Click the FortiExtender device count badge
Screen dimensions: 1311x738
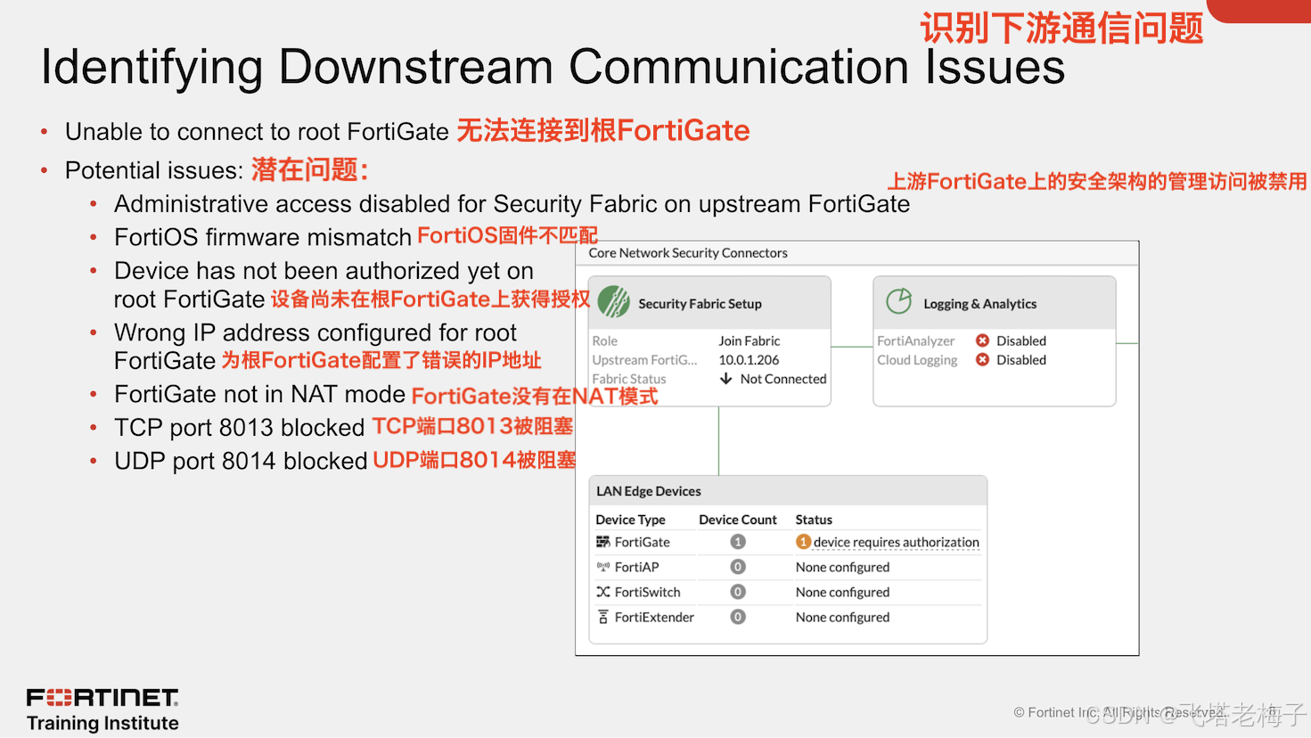pos(738,617)
